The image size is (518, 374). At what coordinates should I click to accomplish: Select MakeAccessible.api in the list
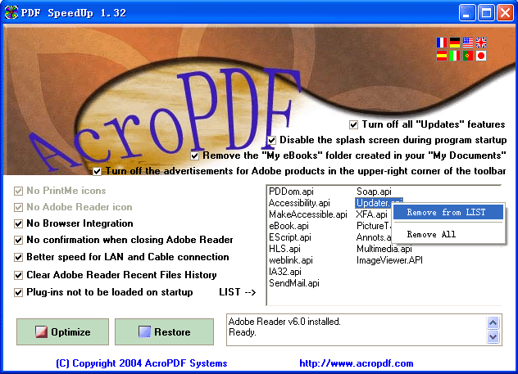coord(308,214)
